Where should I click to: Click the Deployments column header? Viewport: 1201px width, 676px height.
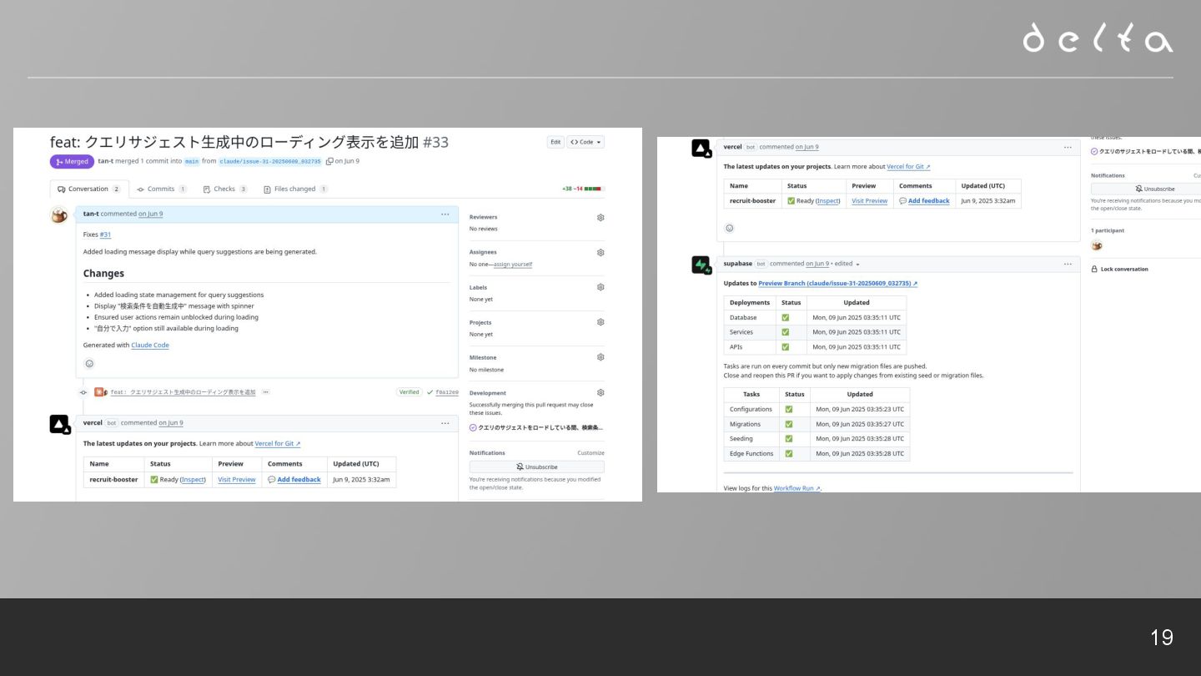click(x=750, y=302)
